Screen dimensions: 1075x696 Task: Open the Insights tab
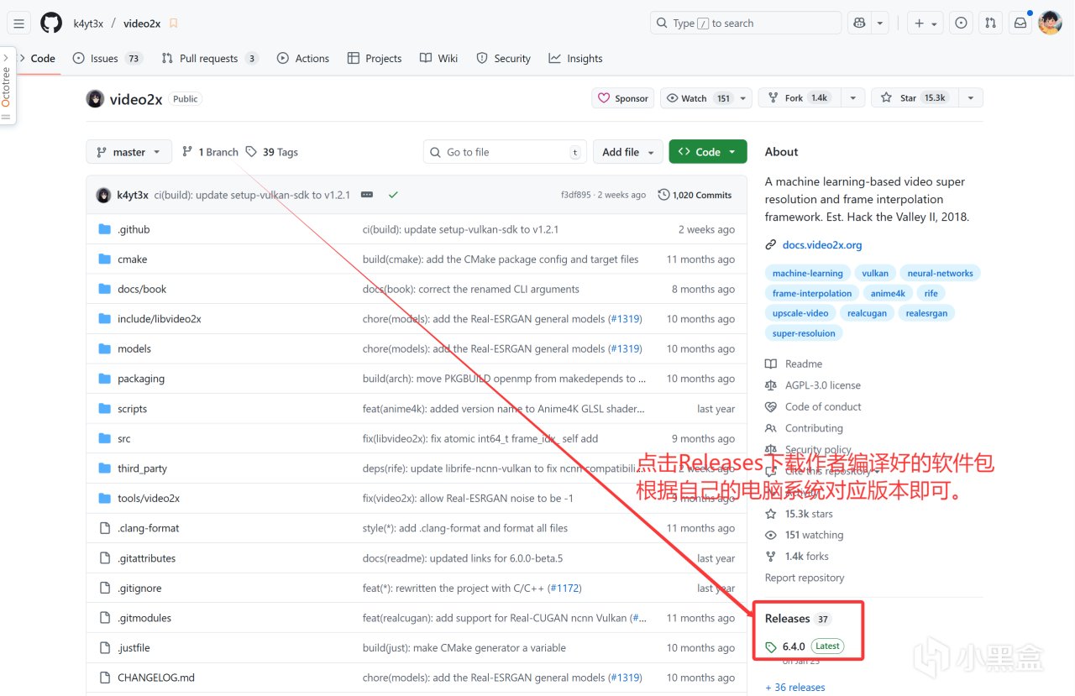[x=575, y=58]
